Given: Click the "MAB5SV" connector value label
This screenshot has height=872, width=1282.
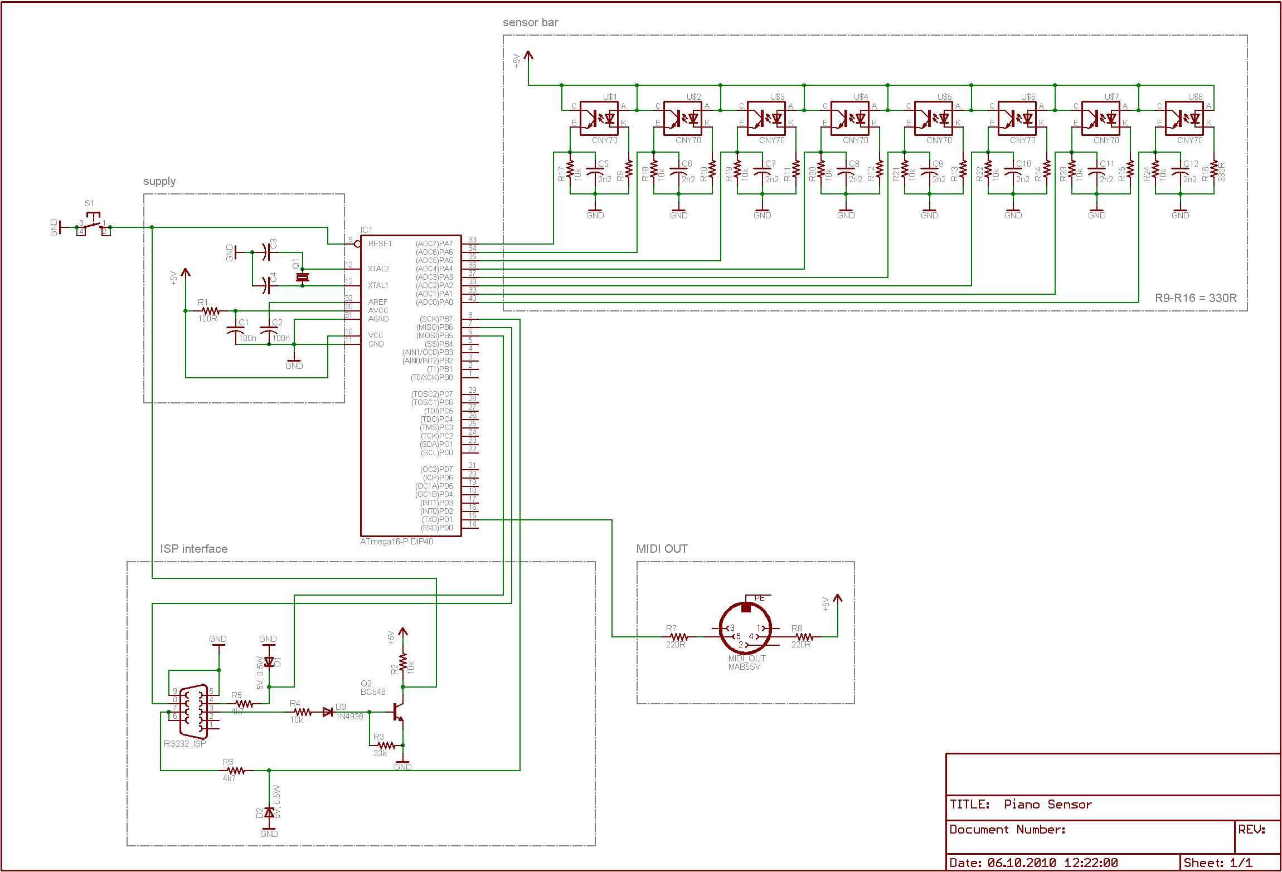Looking at the screenshot, I should (x=744, y=667).
